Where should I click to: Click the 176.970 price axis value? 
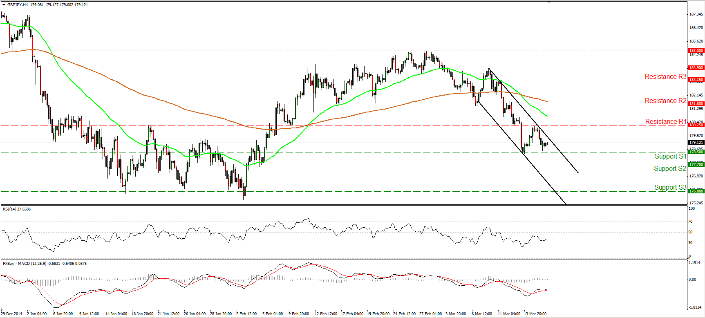696,176
